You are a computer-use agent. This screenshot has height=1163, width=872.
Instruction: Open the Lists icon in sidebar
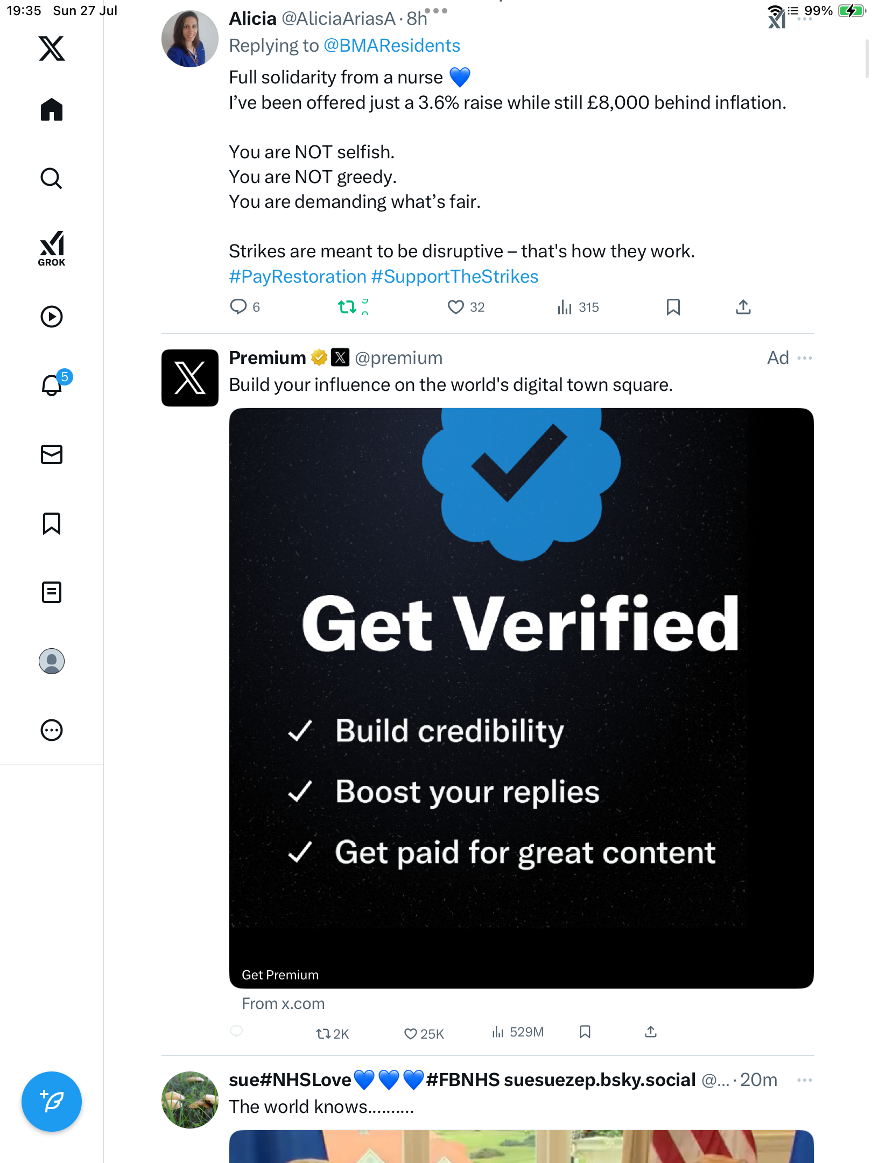pos(52,592)
